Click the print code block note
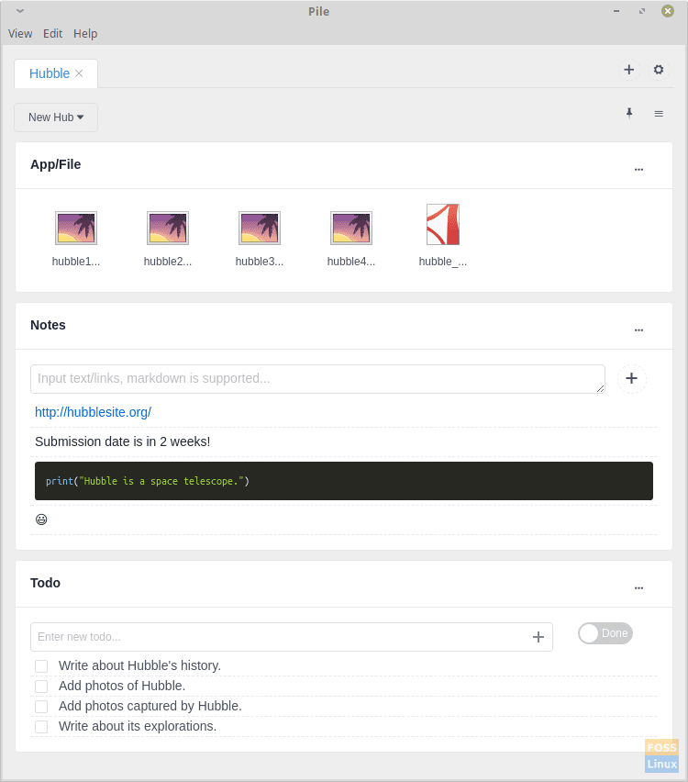Viewport: 688px width, 782px height. [x=343, y=481]
